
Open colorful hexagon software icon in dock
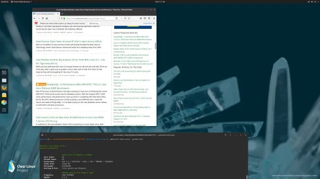pyautogui.click(x=4, y=102)
